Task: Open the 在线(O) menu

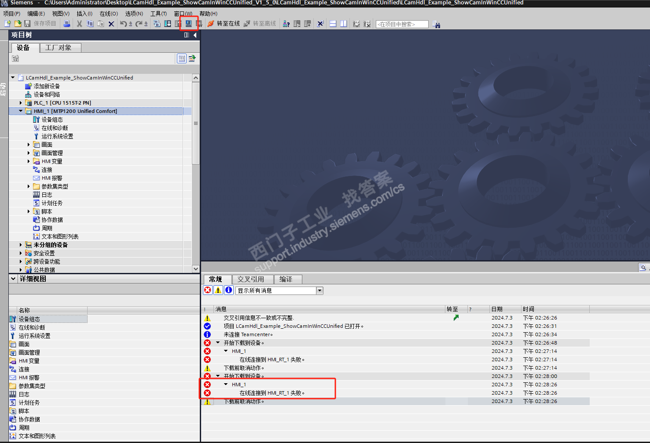Action: tap(109, 14)
